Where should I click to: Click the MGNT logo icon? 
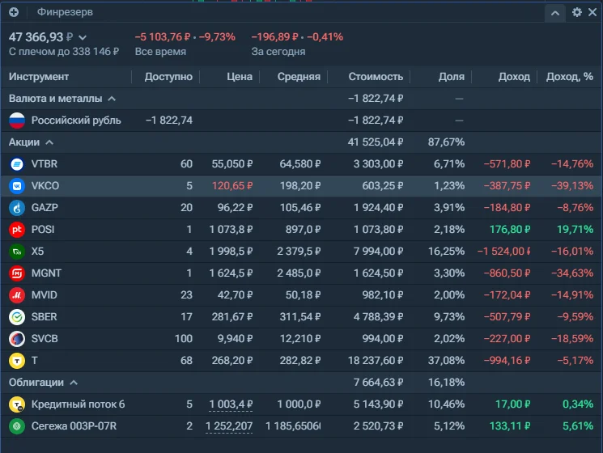point(17,273)
